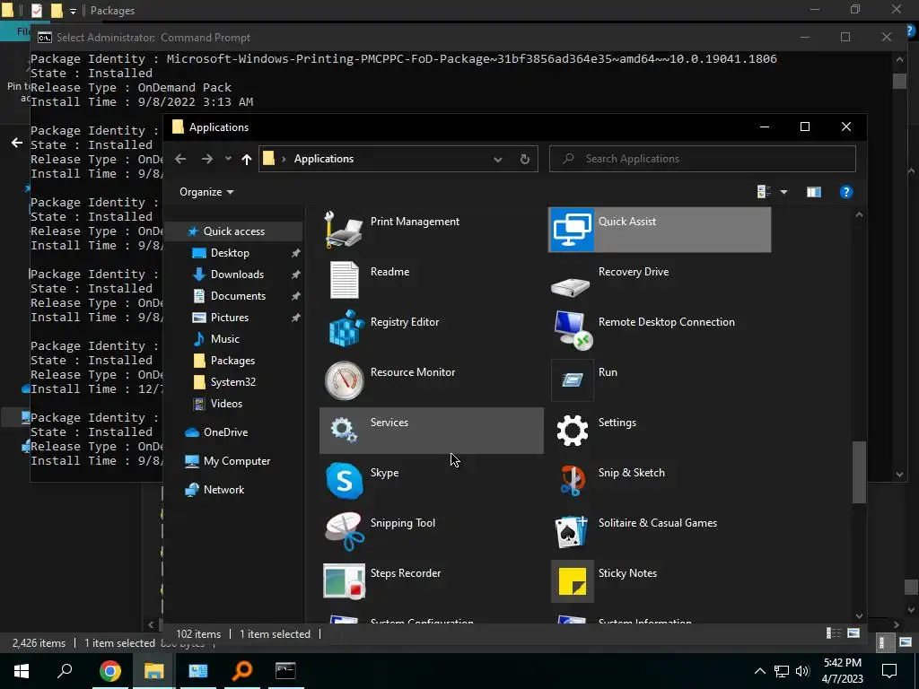919x689 pixels.
Task: Open the System32 folder in navigation pane
Action: pos(232,382)
